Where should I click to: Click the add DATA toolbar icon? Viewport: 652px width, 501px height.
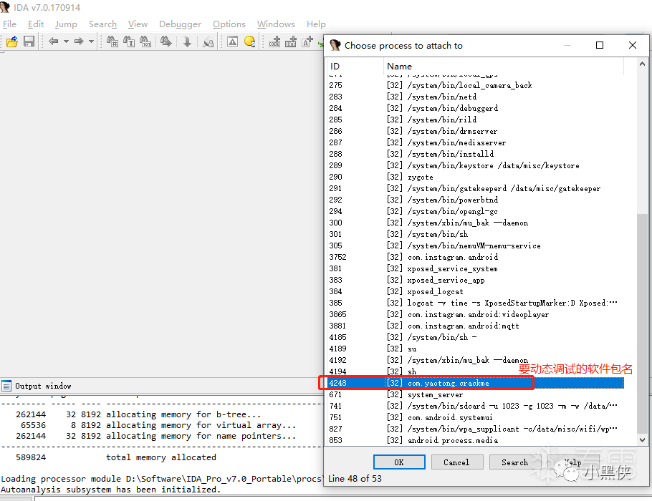point(291,42)
